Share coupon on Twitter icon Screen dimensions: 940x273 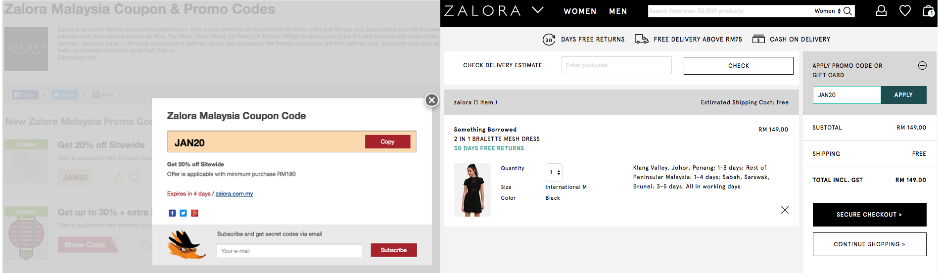pos(183,213)
